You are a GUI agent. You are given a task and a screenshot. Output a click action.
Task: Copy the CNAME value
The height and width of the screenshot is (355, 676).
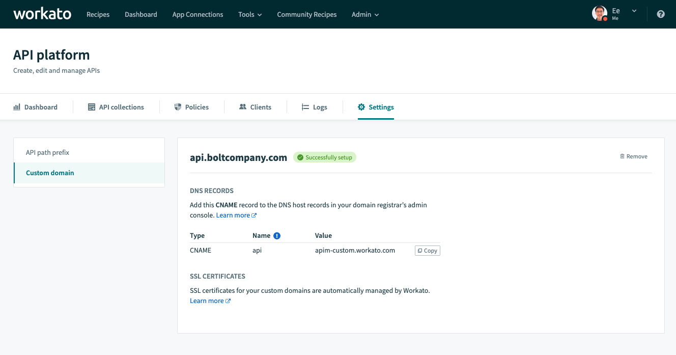click(428, 251)
